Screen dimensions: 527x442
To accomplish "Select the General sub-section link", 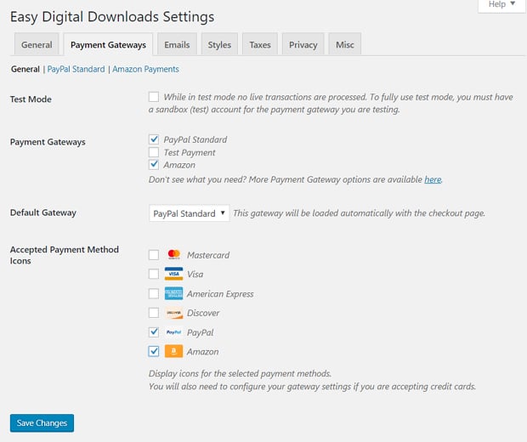I will click(x=25, y=69).
